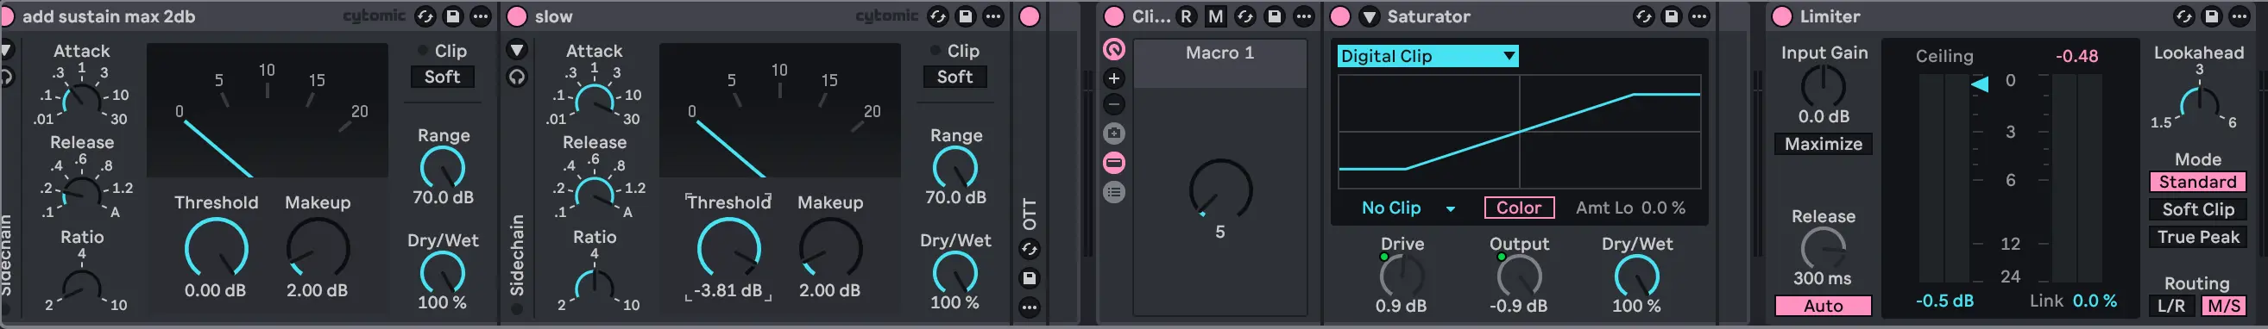The width and height of the screenshot is (2268, 329).
Task: Save the Limiter preset
Action: point(2212,16)
